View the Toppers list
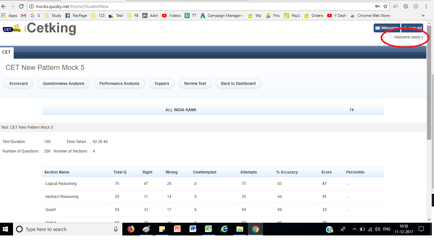Screen dimensions: 434x244 click(x=162, y=84)
